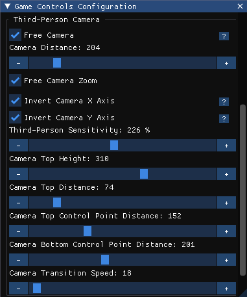Increase Camera Top Height with plus button

[226, 174]
